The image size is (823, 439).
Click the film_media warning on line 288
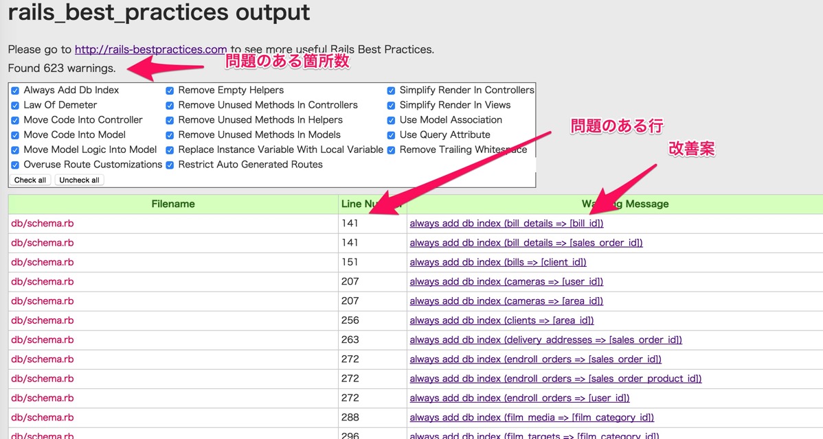pyautogui.click(x=531, y=417)
